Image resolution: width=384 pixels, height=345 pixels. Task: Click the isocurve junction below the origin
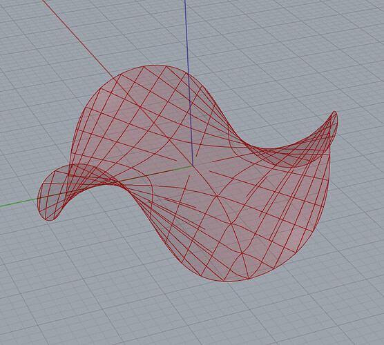[x=217, y=196]
